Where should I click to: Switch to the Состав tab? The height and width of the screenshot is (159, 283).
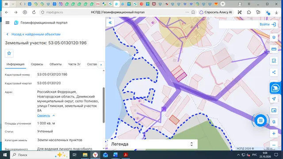(92, 64)
